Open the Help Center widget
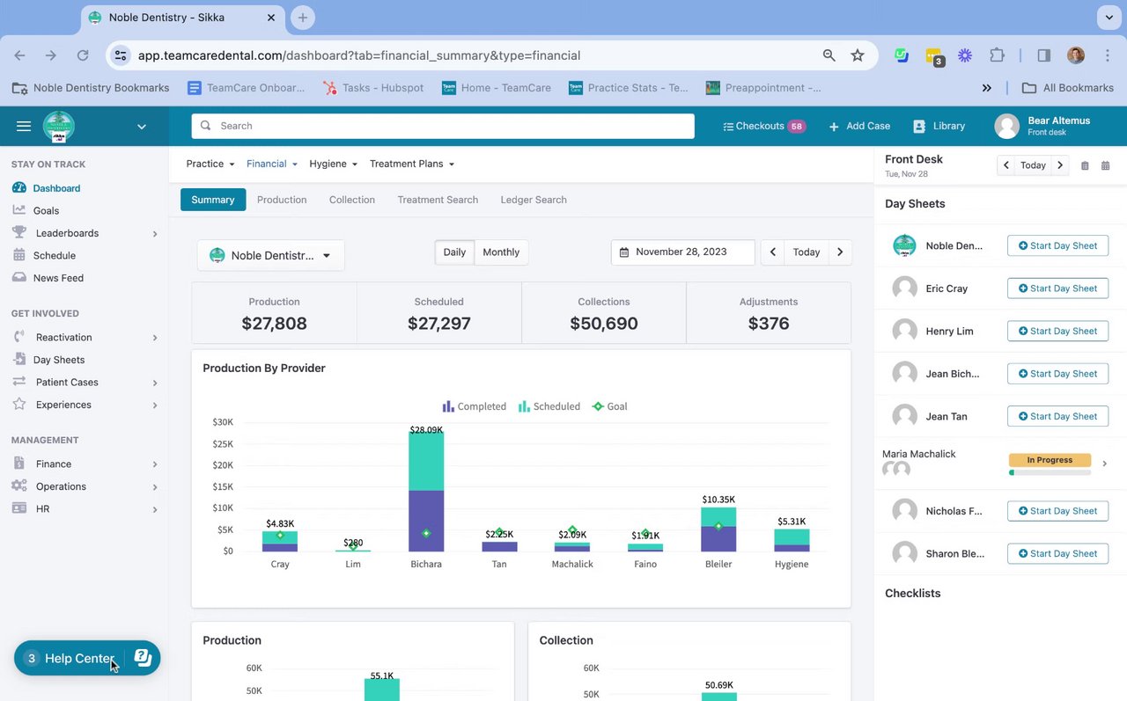 click(x=87, y=658)
